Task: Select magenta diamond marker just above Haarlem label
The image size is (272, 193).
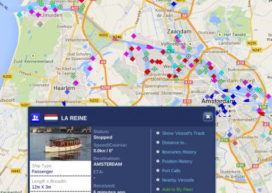Action: coord(76,83)
